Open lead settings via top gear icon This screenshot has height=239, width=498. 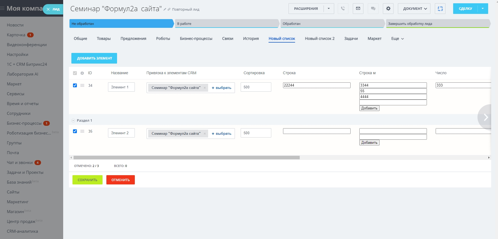click(388, 8)
